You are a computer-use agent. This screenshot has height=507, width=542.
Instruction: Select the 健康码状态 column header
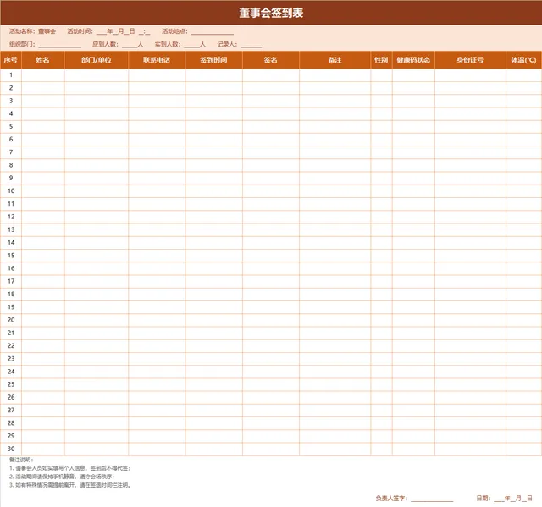click(x=413, y=60)
